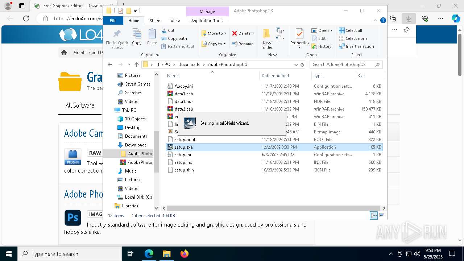Click Select all in ribbon
The image size is (464, 261).
(351, 30)
